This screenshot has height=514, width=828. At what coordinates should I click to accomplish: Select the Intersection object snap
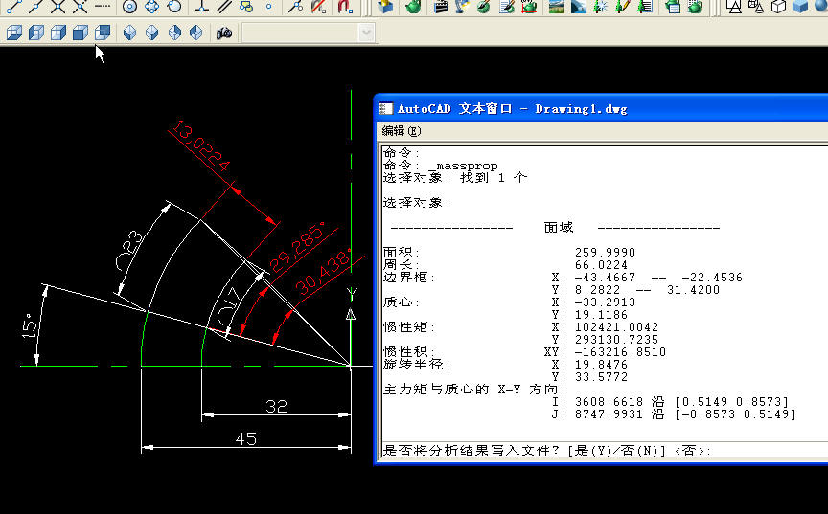pyautogui.click(x=58, y=7)
